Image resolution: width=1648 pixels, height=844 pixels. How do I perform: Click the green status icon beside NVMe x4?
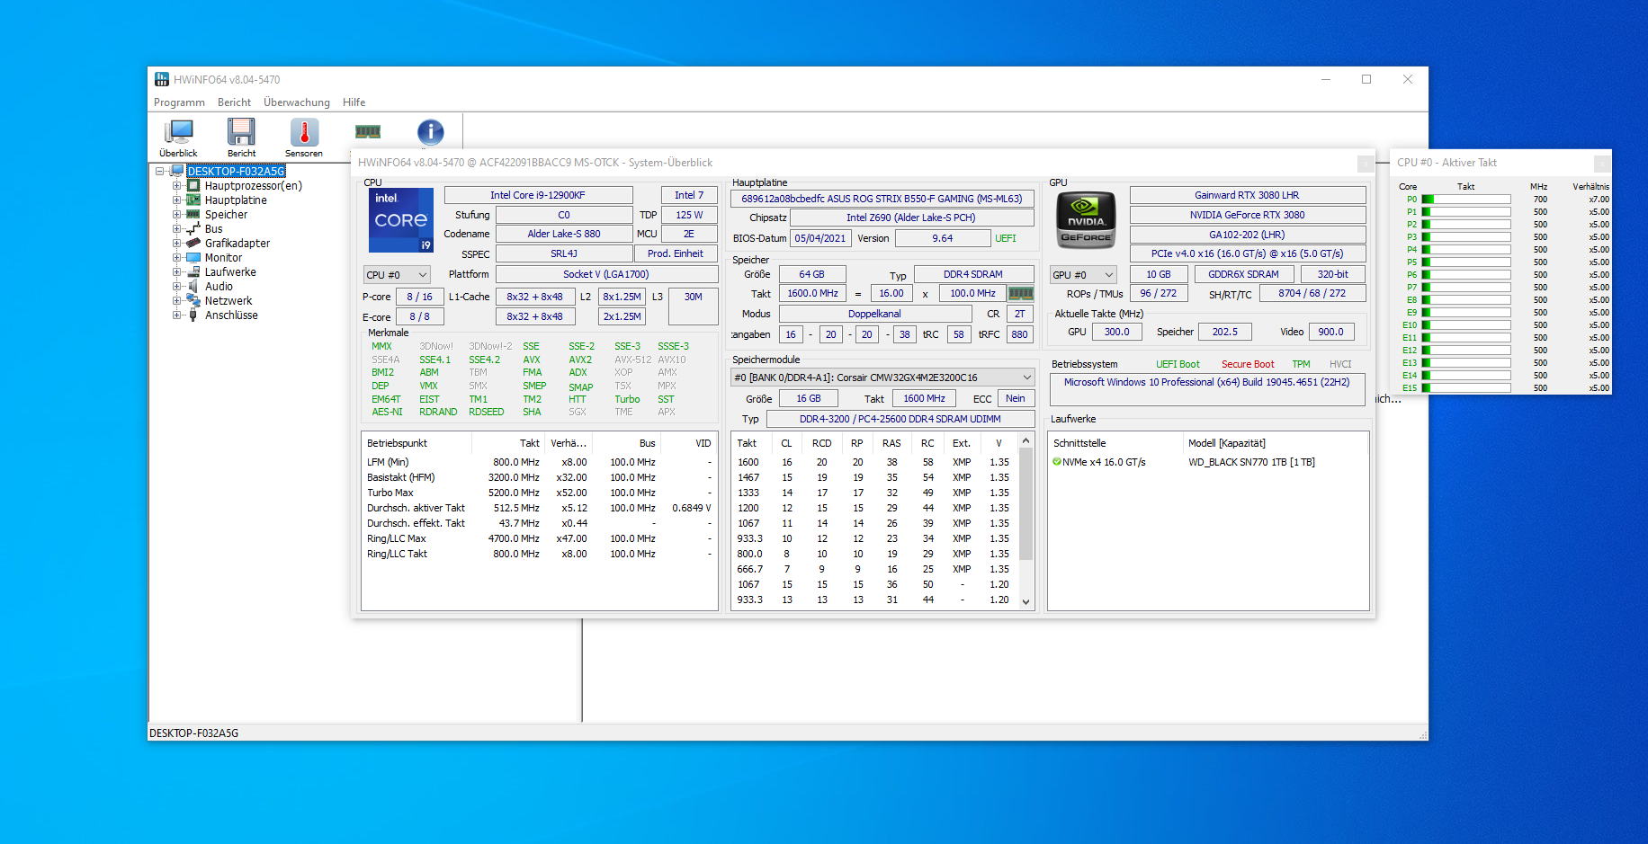coord(1057,462)
